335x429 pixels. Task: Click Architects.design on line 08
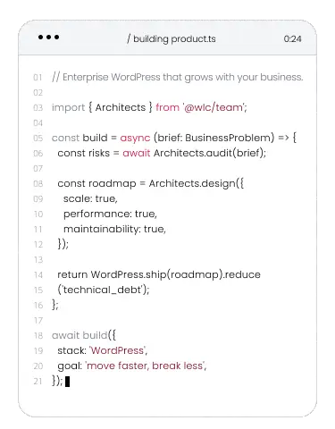click(192, 183)
